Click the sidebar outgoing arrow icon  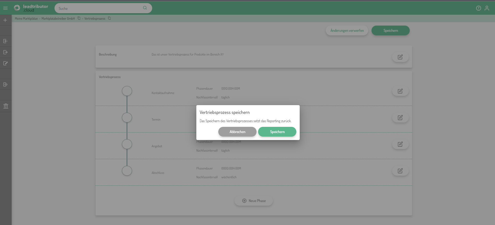tap(5, 52)
